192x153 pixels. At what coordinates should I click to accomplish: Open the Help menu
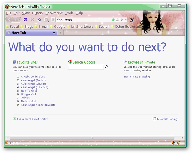(79, 13)
